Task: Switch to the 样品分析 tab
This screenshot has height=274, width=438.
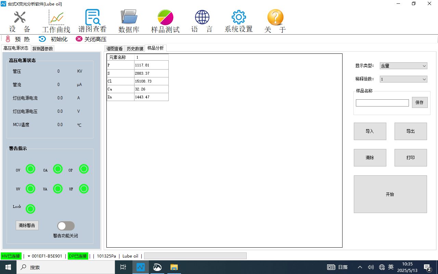Action: click(x=156, y=48)
